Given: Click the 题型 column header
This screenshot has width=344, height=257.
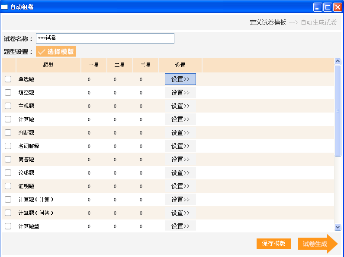Looking at the screenshot, I should tap(48, 65).
